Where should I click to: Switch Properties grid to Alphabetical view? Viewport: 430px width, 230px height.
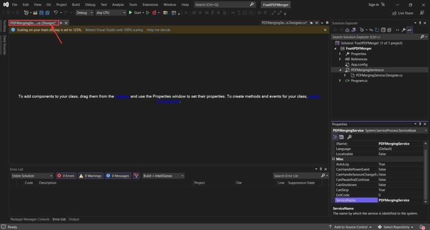[341, 137]
